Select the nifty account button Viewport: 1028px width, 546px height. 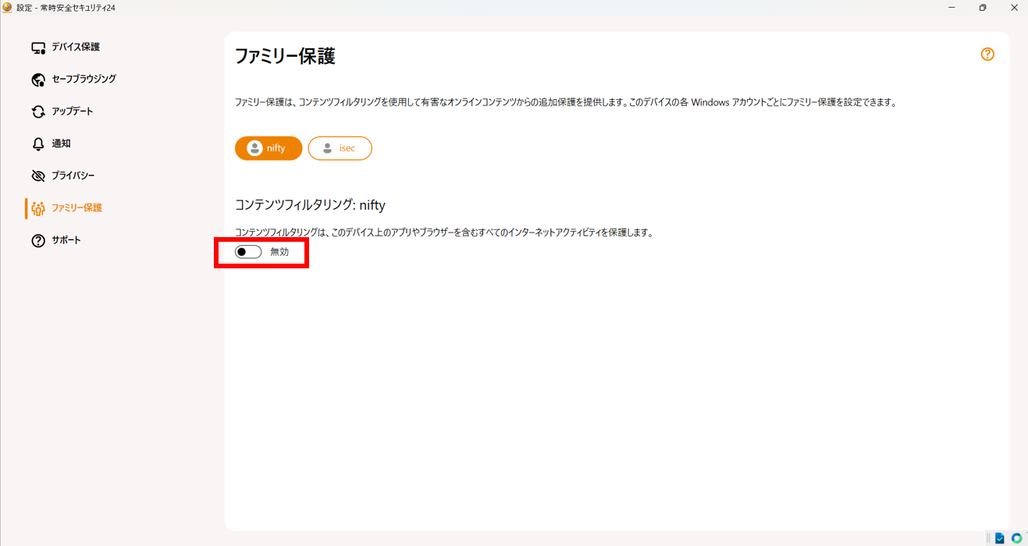click(269, 147)
